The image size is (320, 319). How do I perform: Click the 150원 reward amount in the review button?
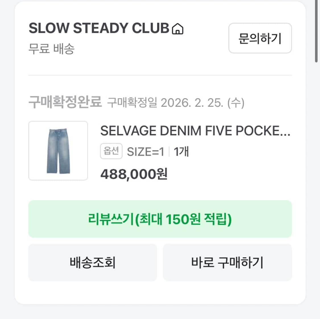[x=183, y=219]
